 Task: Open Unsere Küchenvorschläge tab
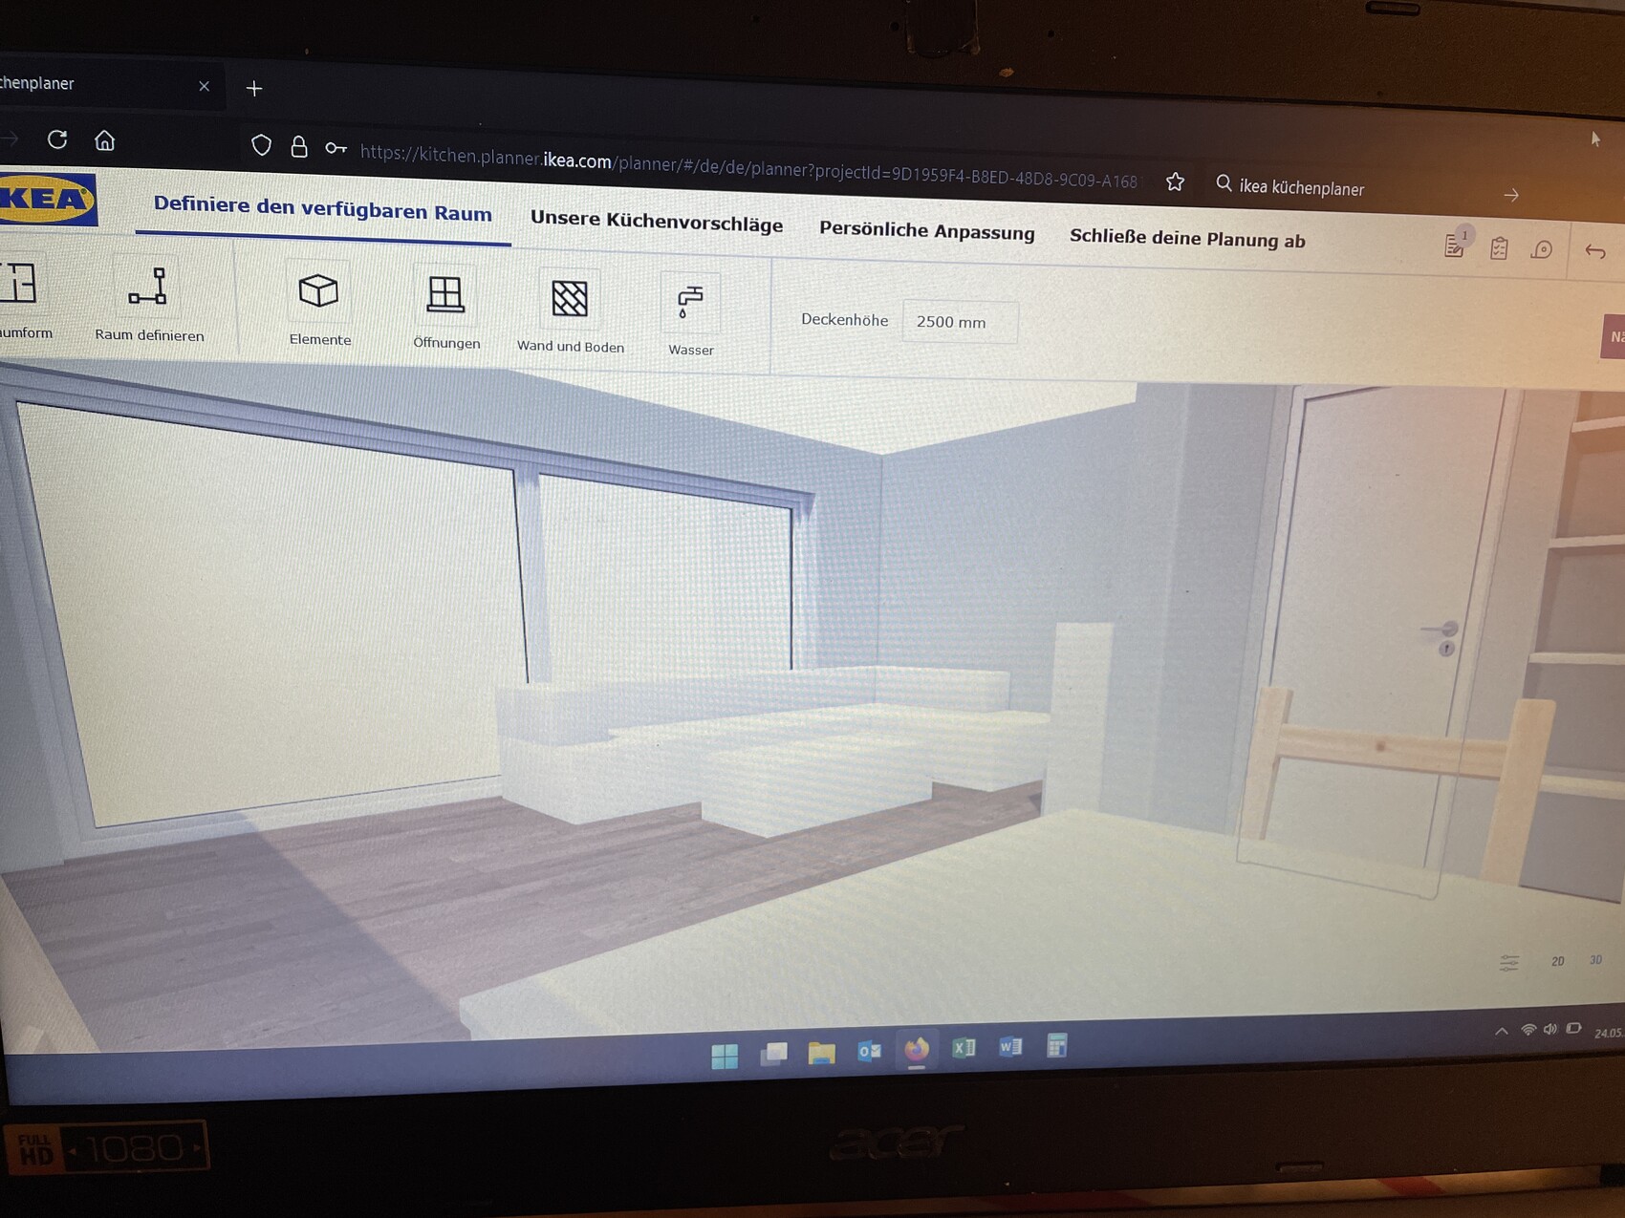[657, 222]
